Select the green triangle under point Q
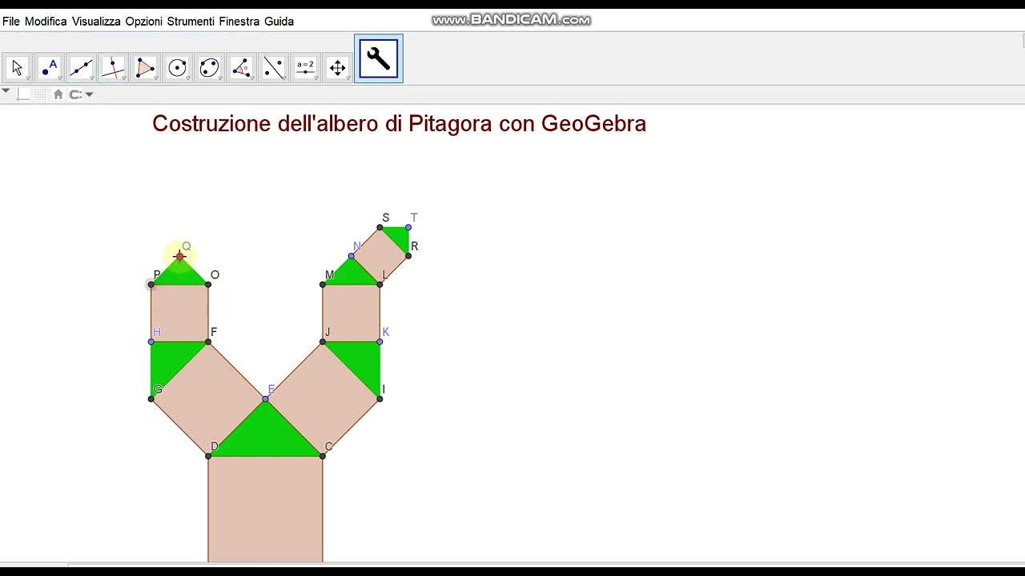 [179, 275]
